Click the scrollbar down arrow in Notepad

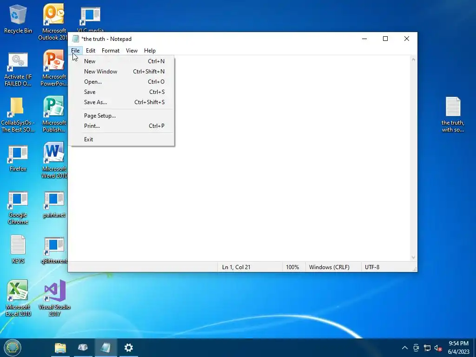[413, 258]
